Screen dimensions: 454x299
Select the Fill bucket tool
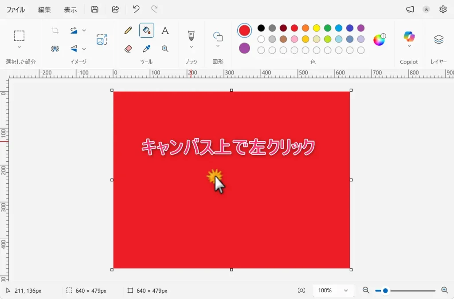click(146, 31)
